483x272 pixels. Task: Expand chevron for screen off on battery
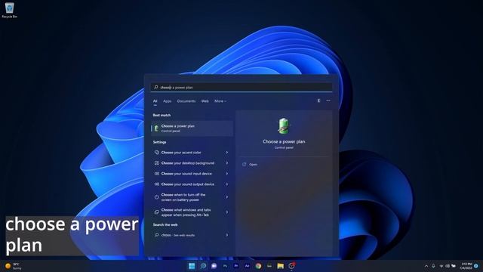pos(227,197)
